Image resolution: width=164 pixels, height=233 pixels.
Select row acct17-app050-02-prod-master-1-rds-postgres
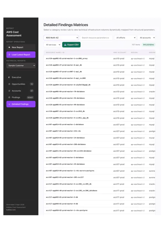[100, 210]
